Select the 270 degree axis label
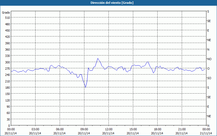Image resolution: width=217 pixels, height=136 pixels. pyautogui.click(x=8, y=69)
